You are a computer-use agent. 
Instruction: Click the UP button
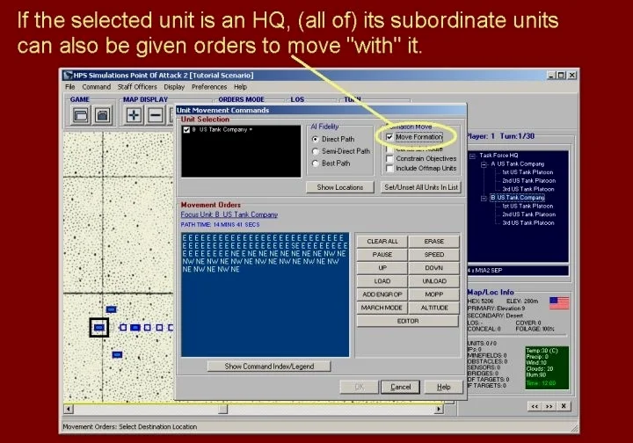[x=382, y=268]
